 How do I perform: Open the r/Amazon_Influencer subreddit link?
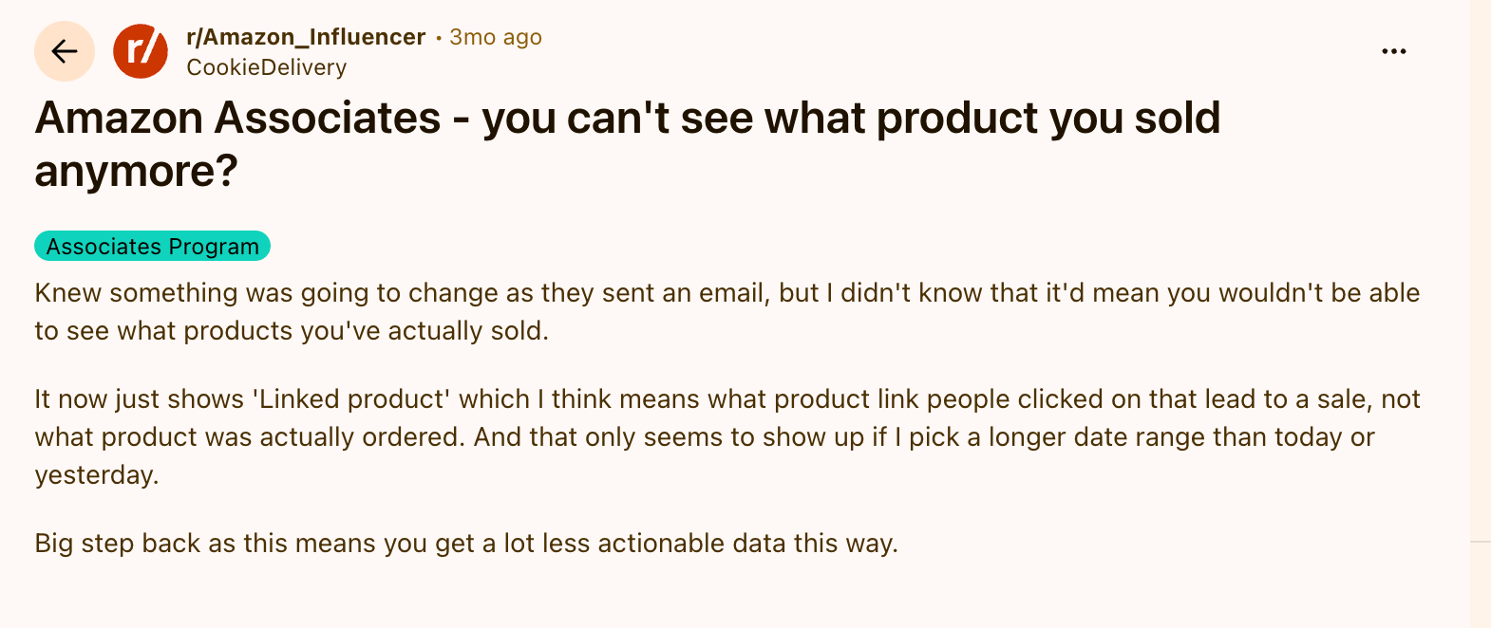(x=306, y=37)
